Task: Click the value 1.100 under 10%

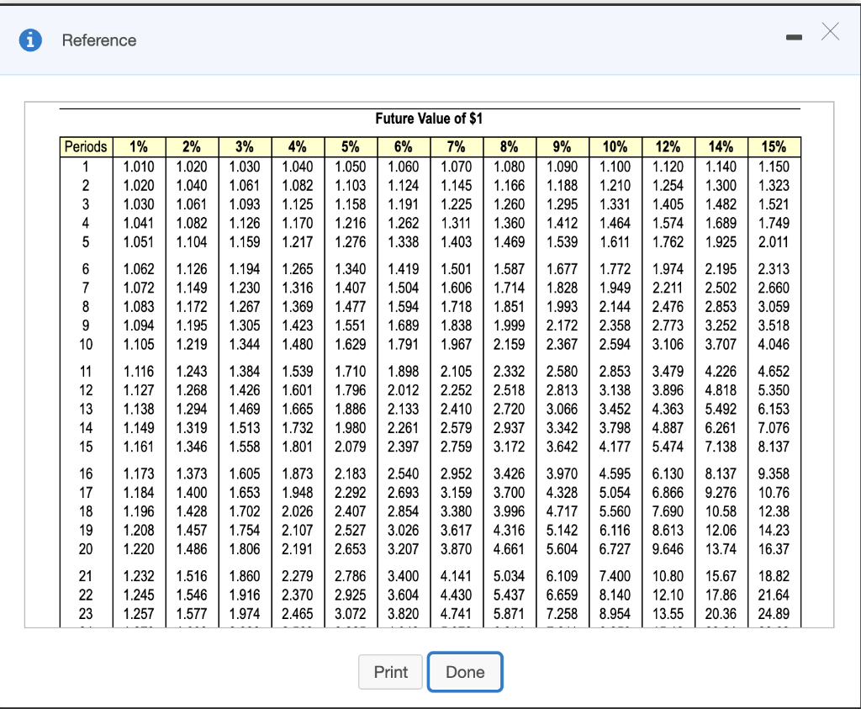Action: pyautogui.click(x=615, y=167)
